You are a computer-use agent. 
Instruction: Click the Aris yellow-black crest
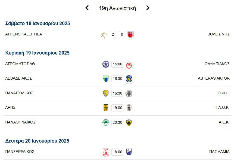pyautogui.click(x=106, y=108)
